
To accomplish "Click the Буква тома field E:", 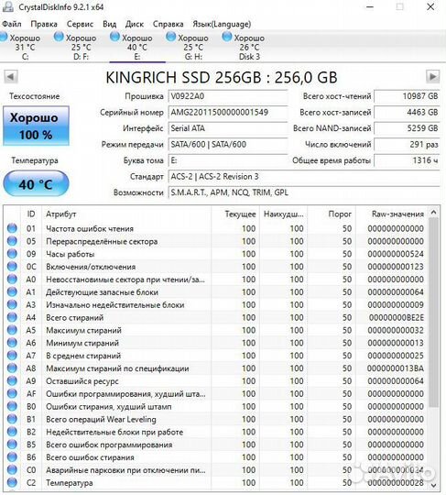I will [x=228, y=160].
